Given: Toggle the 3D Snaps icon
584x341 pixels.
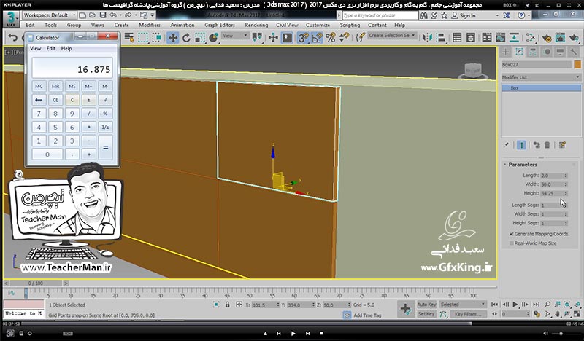Looking at the screenshot, I should tap(303, 38).
